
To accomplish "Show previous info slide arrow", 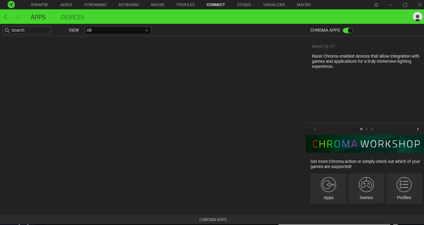I will (x=314, y=129).
